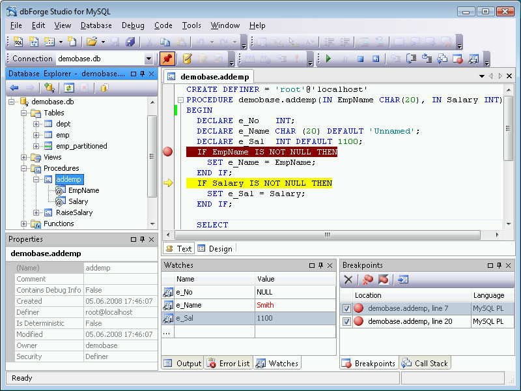
Task: Expand the Functions tree node
Action: 24,224
